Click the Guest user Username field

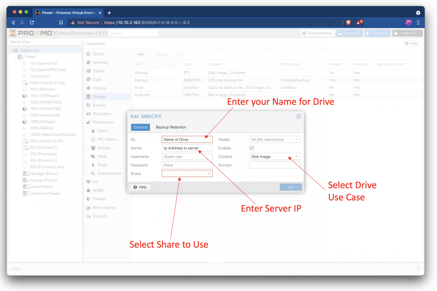pos(187,156)
